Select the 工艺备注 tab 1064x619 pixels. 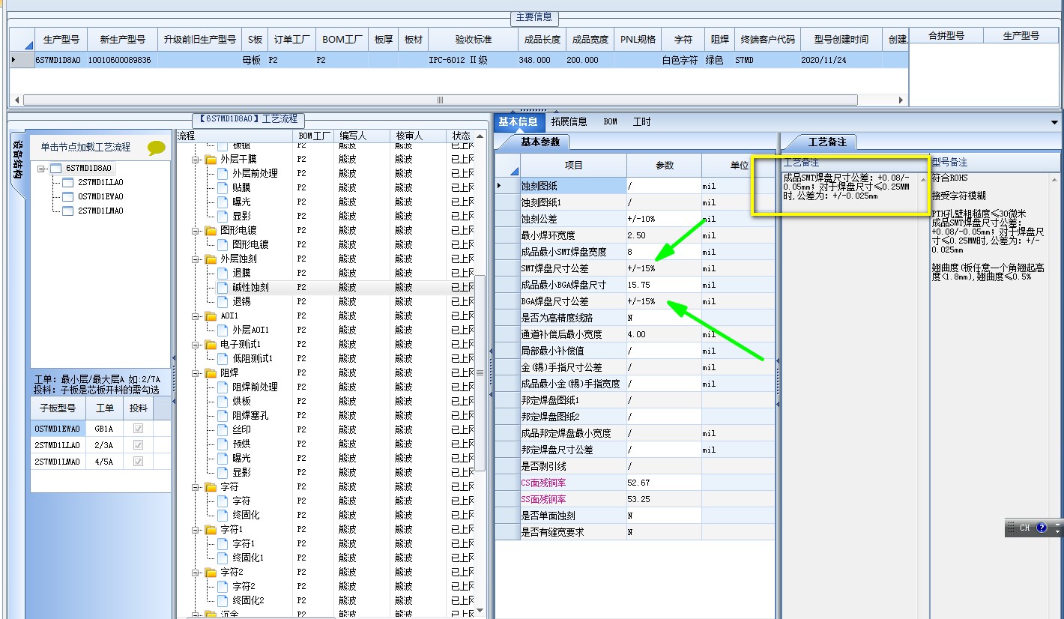827,142
